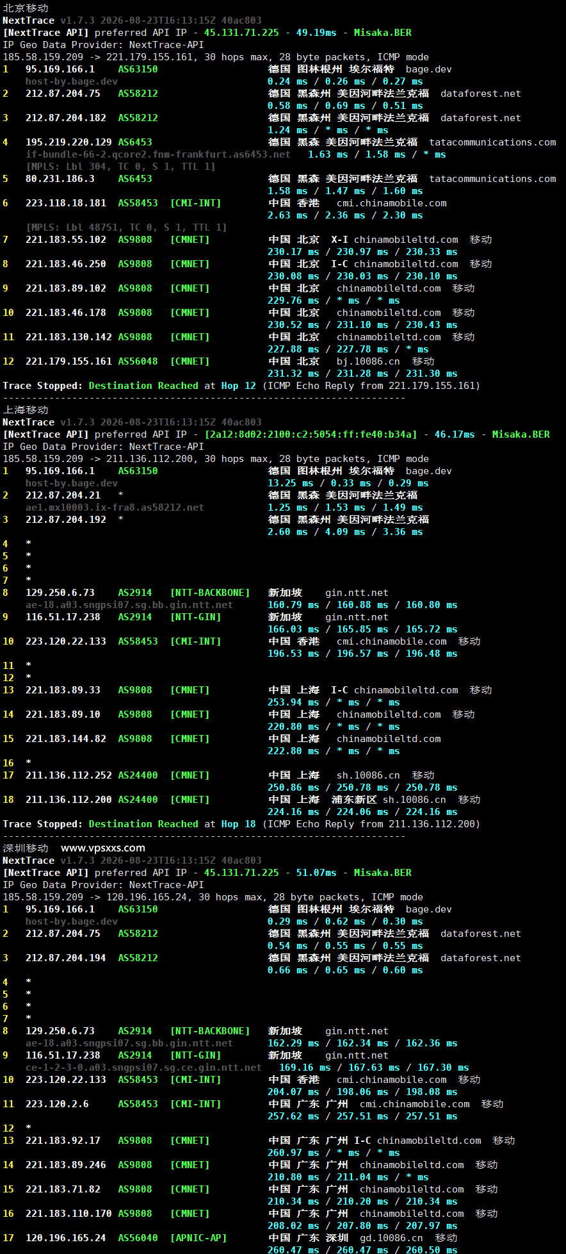Select hop IP 80.231.186.3
566x1254 pixels.
[x=60, y=179]
